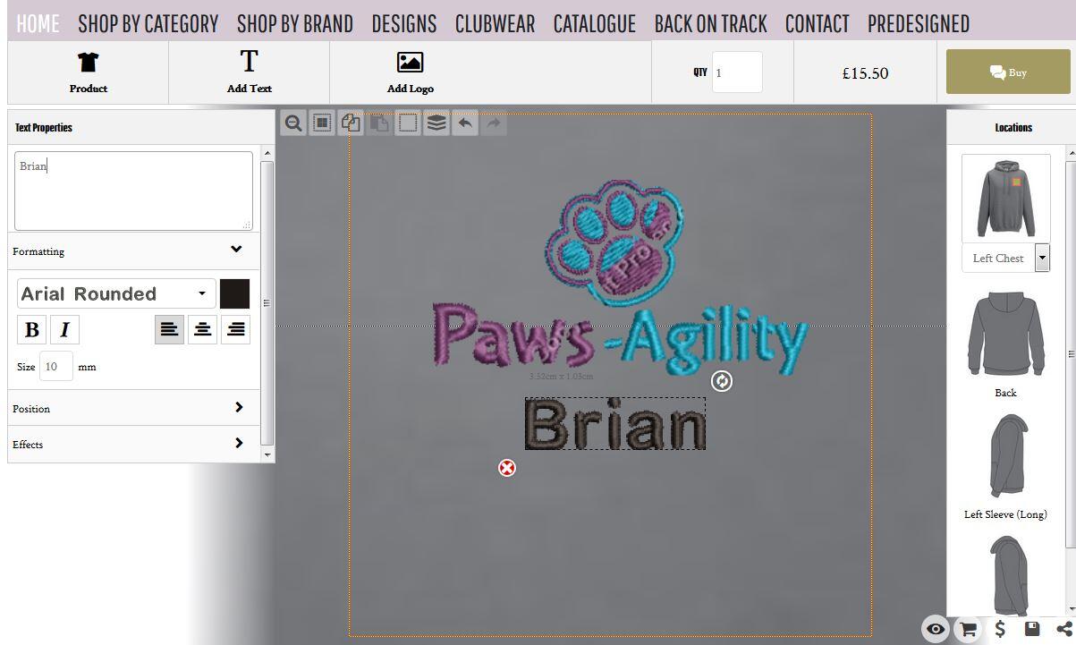Click the undo arrow icon
Viewport: 1076px width, 645px height.
465,123
